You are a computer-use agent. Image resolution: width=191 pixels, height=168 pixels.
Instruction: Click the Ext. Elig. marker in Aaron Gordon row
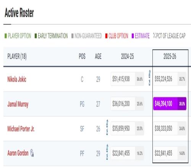click(107, 152)
